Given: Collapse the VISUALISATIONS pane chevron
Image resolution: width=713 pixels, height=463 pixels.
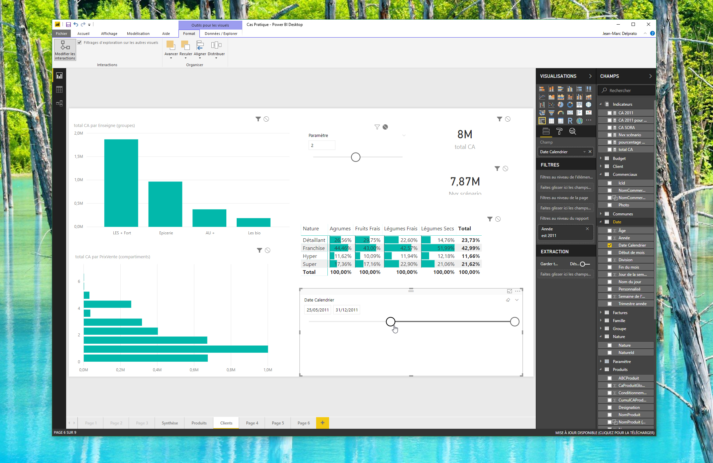Looking at the screenshot, I should point(590,76).
